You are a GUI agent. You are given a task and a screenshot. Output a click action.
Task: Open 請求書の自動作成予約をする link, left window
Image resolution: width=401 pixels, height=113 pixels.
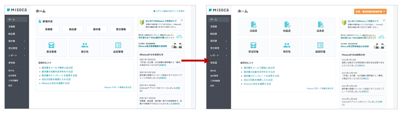pyautogui.click(x=57, y=72)
